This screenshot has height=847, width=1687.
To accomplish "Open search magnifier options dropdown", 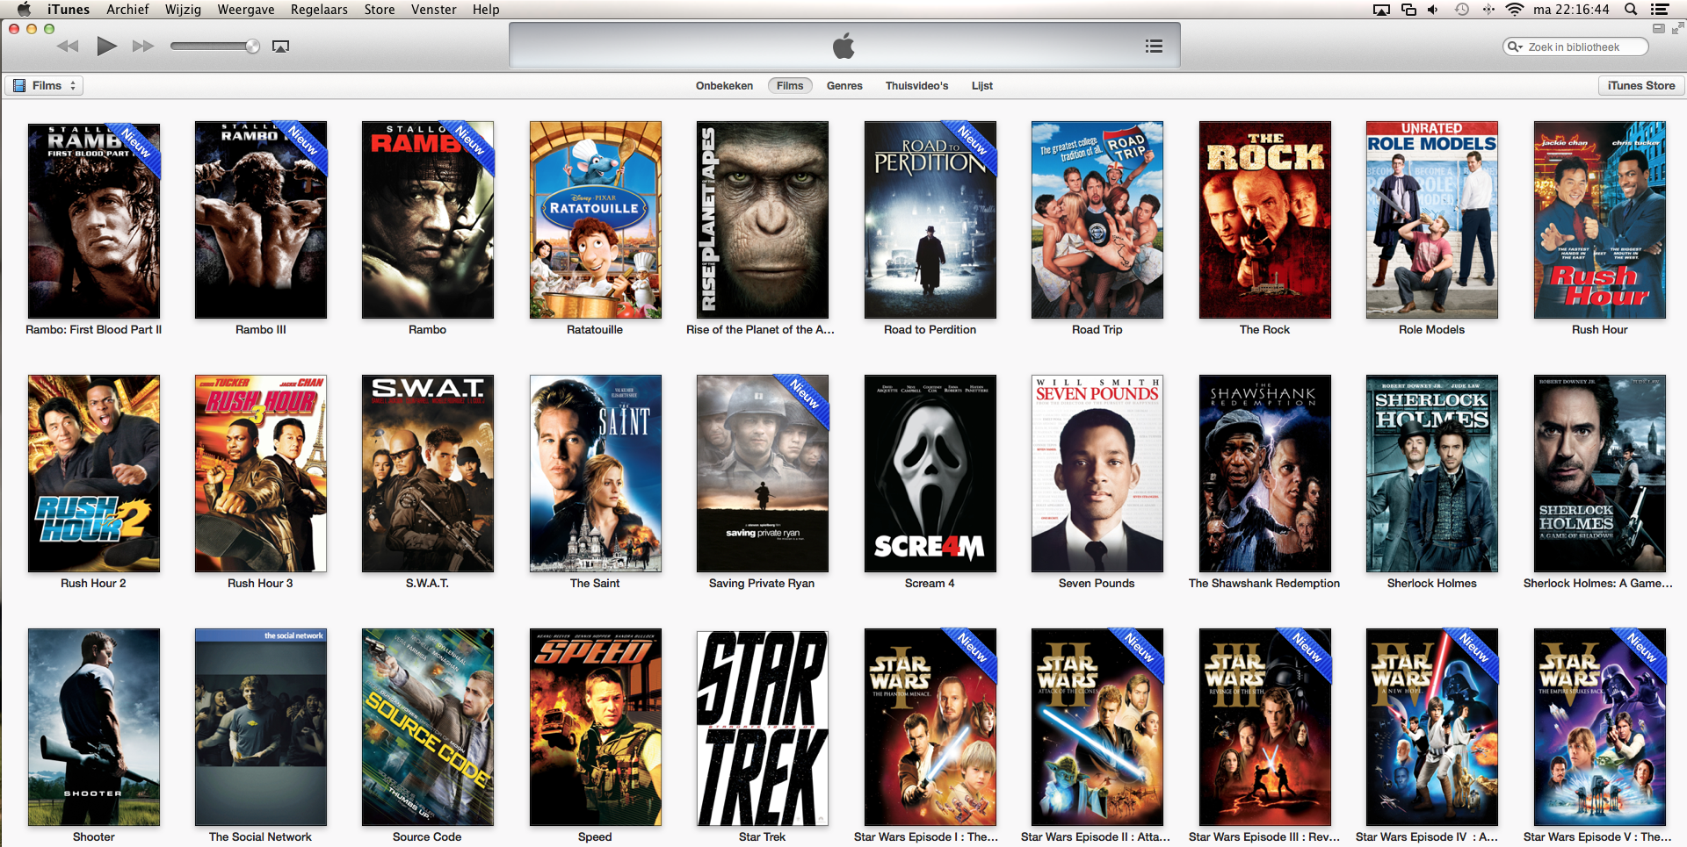I will pyautogui.click(x=1514, y=47).
